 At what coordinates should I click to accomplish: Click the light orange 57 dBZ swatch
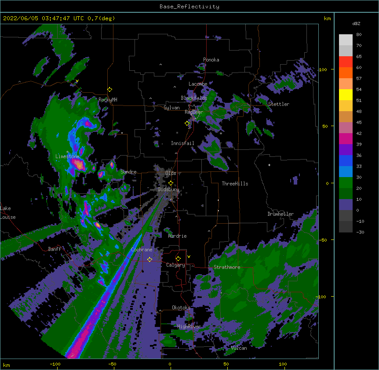click(346, 84)
